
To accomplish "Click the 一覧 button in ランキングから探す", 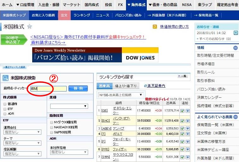I will pos(183,76).
